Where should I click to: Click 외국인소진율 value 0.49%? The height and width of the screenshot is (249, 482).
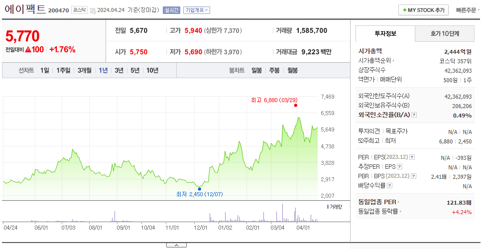462,115
